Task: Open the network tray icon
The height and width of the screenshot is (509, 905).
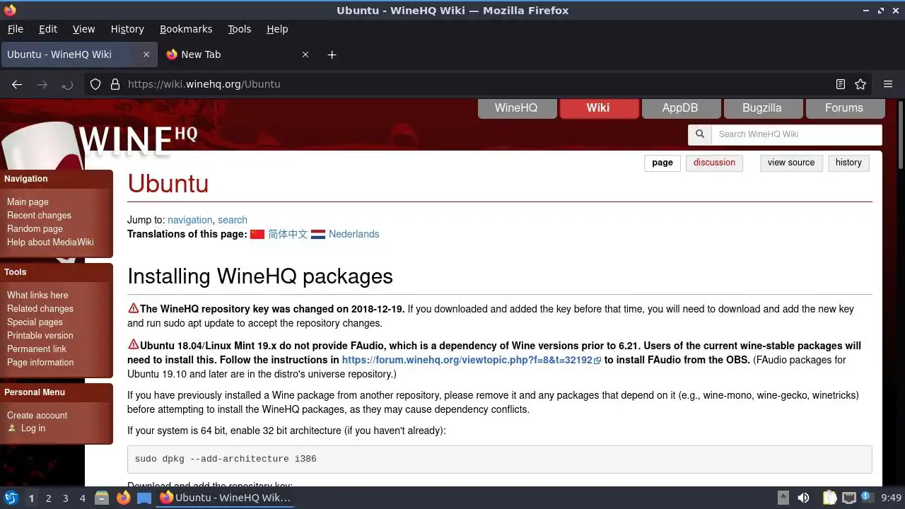Action: 848,498
